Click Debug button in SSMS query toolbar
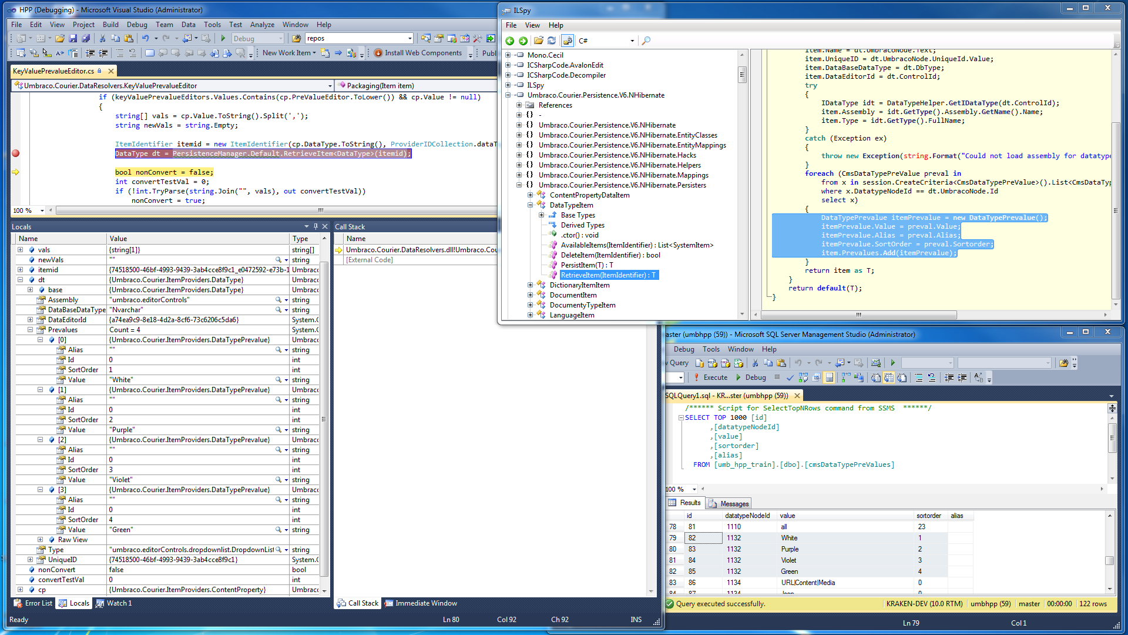The width and height of the screenshot is (1128, 635). click(751, 377)
